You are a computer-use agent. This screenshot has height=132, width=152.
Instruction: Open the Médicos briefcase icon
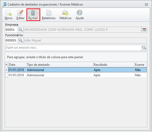[x=65, y=13]
